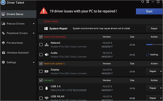Screen dimensions: 163x101
Task: Repair the system environment error
Action: 154,28
